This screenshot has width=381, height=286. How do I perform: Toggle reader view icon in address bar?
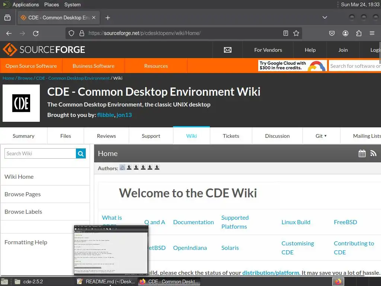[286, 33]
